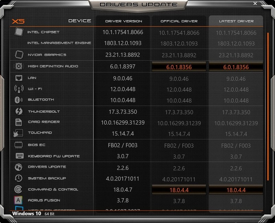Select the Driver Version column header
Viewport: 275px width, 223px height.
[x=124, y=21]
